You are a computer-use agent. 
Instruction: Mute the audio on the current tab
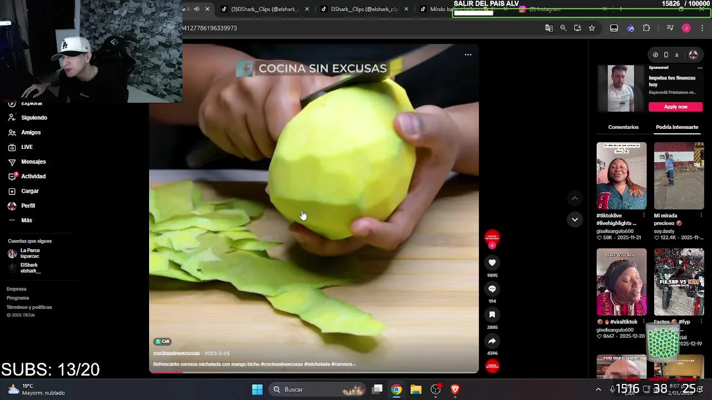196,9
